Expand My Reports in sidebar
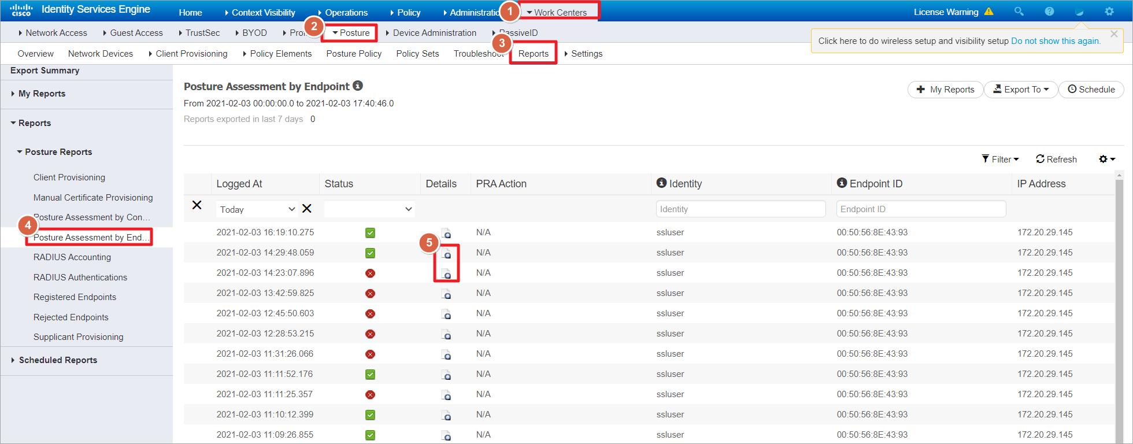This screenshot has width=1133, height=444. click(38, 94)
